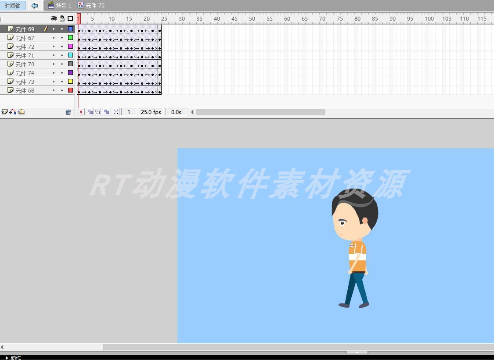The height and width of the screenshot is (360, 494).
Task: Enable onion skin outlines
Action: click(x=98, y=112)
